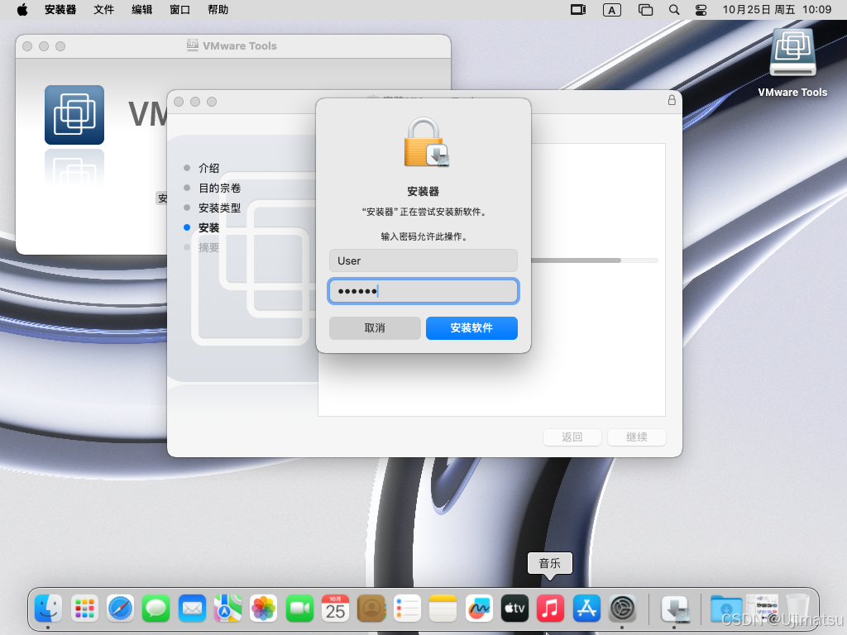Open the recent screenshots stack in Dock
This screenshot has height=635, width=847.
point(762,608)
